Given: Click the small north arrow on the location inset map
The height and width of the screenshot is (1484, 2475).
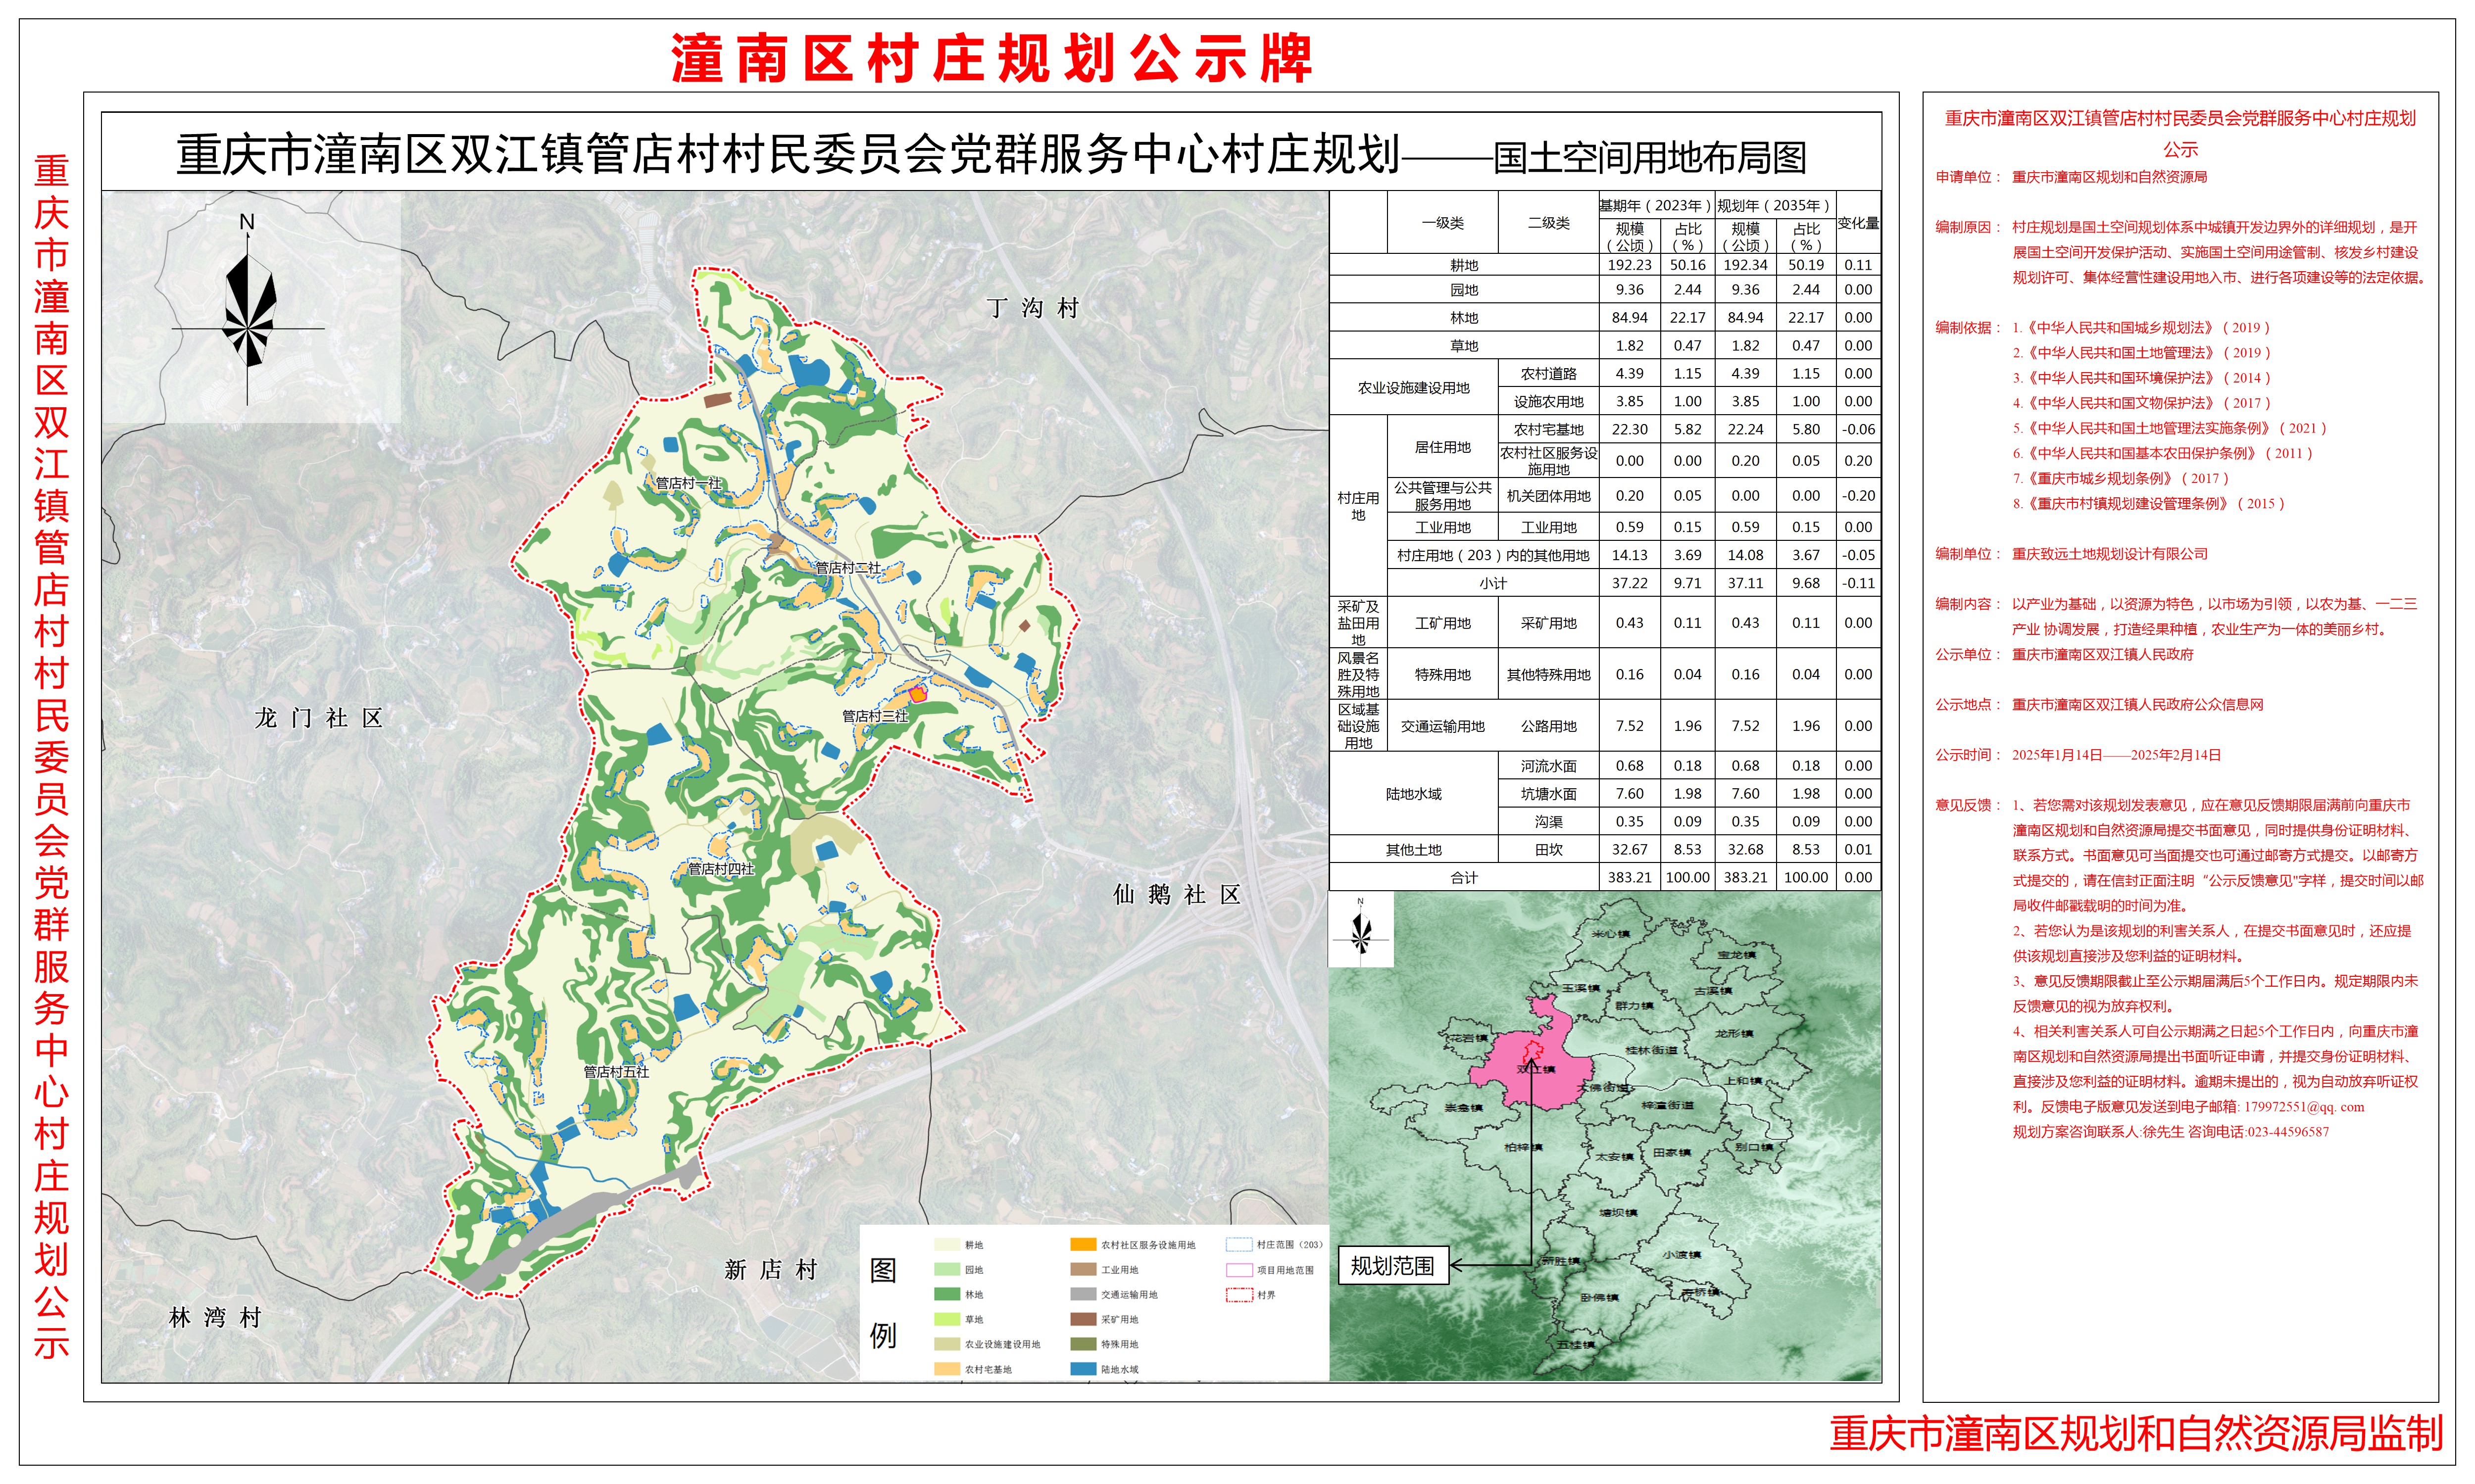Looking at the screenshot, I should click(x=1360, y=930).
